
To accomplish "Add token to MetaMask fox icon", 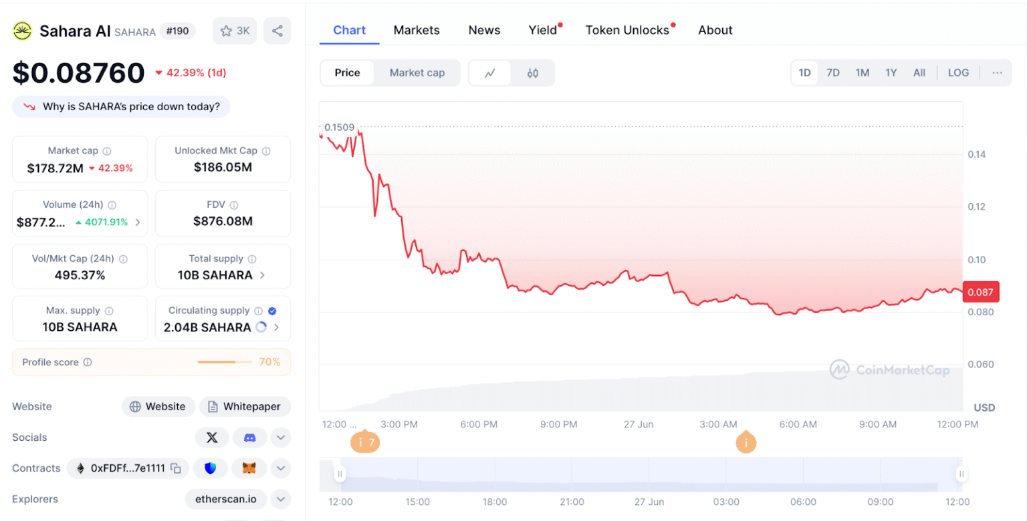I will [249, 468].
